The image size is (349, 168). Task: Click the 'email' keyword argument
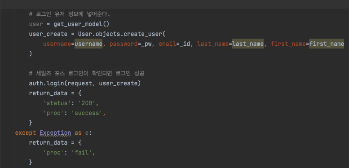[x=168, y=44]
